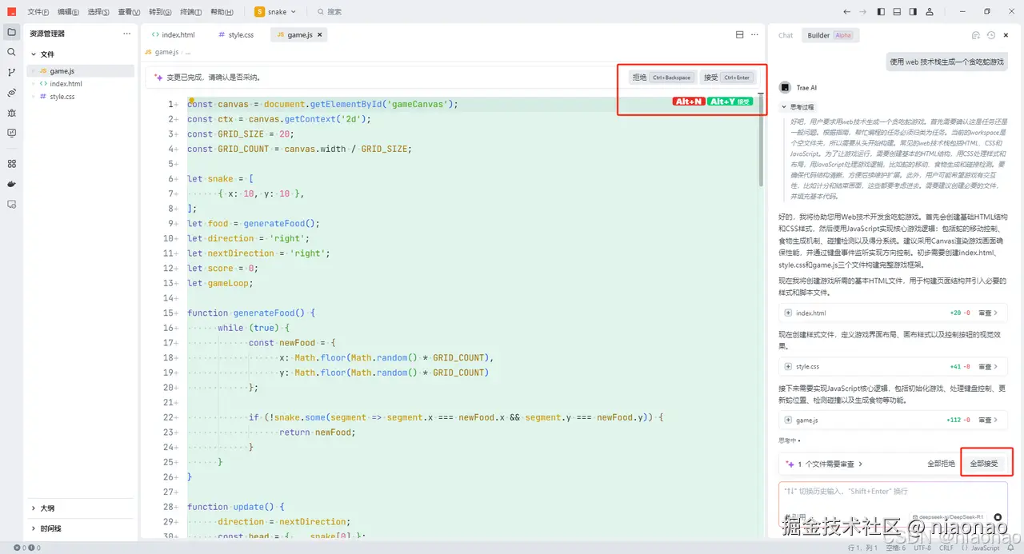The height and width of the screenshot is (554, 1024).
Task: Close the AI side panel
Action: pos(1006,35)
